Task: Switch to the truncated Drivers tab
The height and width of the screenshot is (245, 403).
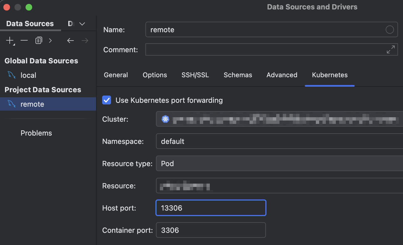Action: pyautogui.click(x=70, y=24)
